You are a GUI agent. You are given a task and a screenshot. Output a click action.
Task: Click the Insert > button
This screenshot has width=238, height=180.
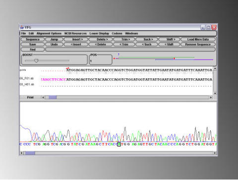coord(76,39)
